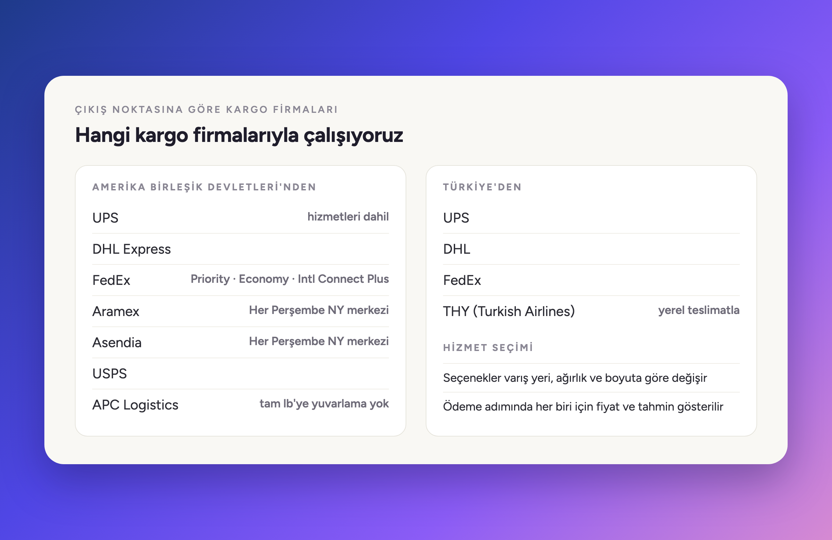The image size is (832, 540).
Task: Select the 'USPS' row
Action: [x=241, y=373]
